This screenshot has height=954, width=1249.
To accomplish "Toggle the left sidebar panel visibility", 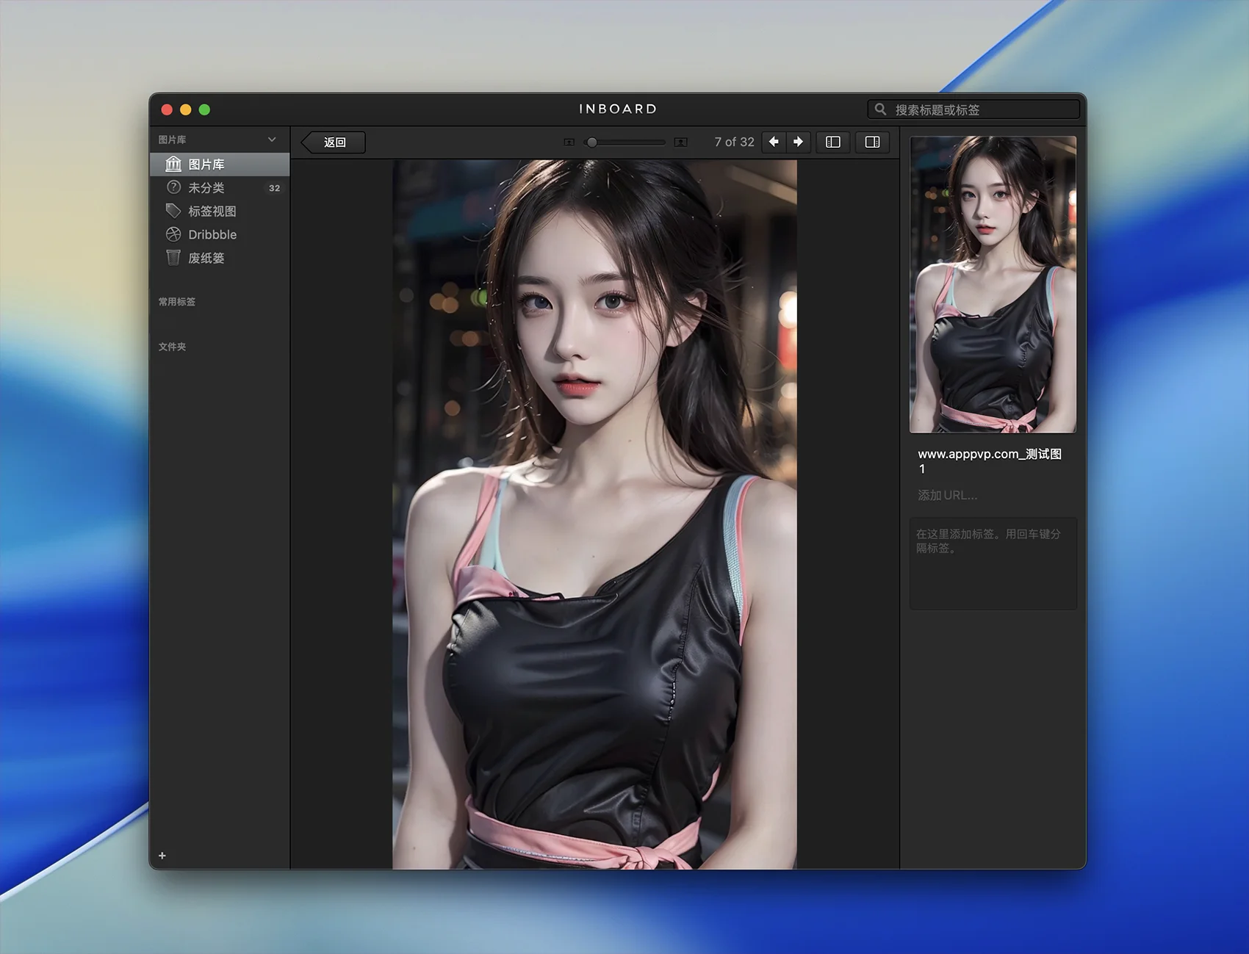I will (x=833, y=142).
